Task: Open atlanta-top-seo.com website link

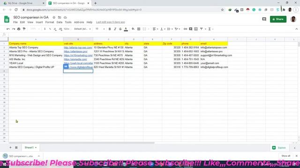Action: click(78, 48)
